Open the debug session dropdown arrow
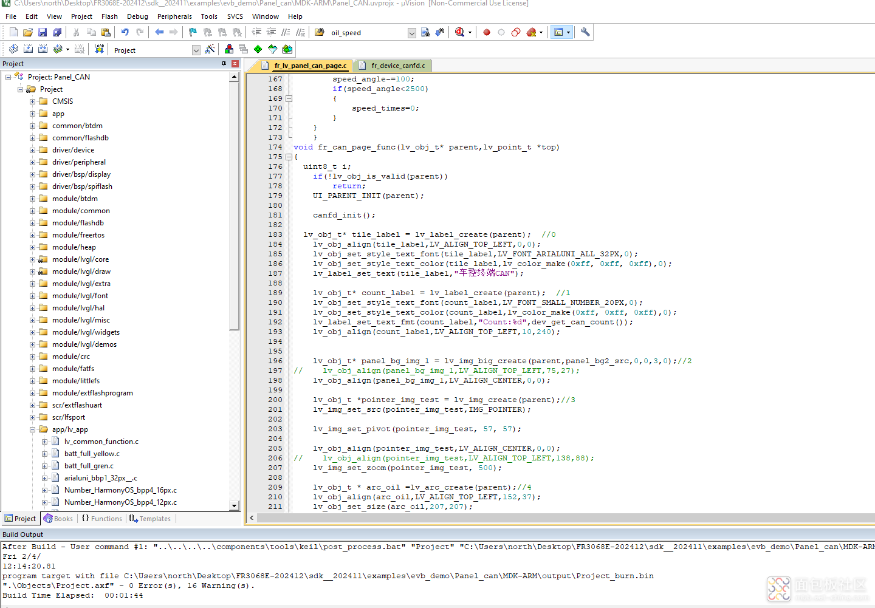 tap(470, 32)
